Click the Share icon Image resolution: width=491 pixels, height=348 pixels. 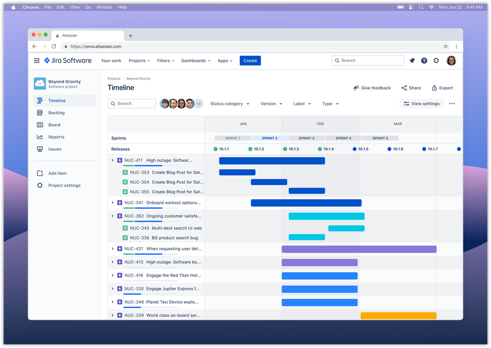pyautogui.click(x=404, y=88)
